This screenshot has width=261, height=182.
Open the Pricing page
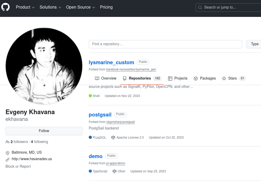(x=106, y=7)
